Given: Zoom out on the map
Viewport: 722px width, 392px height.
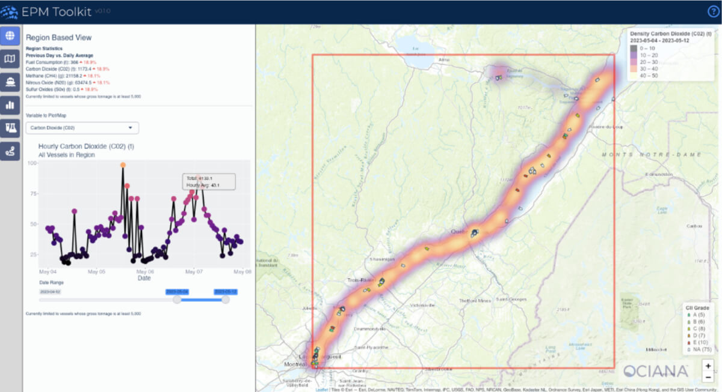Looking at the screenshot, I should click(x=708, y=378).
